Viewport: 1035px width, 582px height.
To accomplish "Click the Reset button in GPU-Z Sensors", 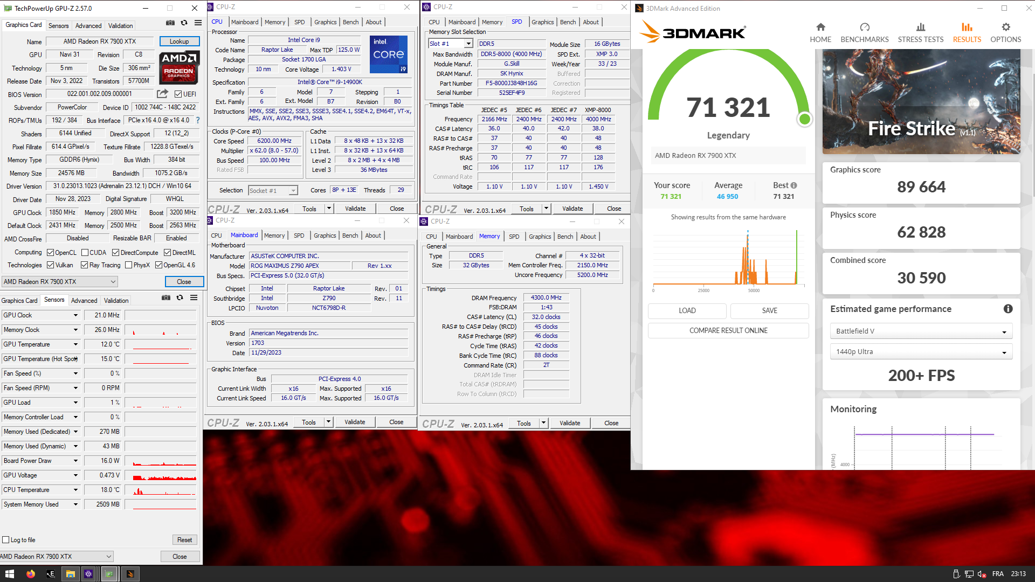I will (x=184, y=539).
